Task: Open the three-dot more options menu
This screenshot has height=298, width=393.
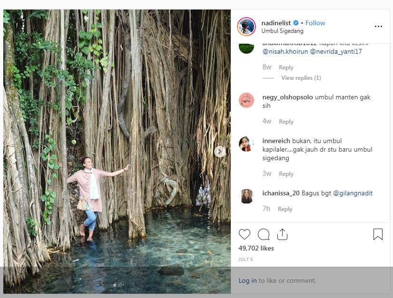Action: (378, 27)
